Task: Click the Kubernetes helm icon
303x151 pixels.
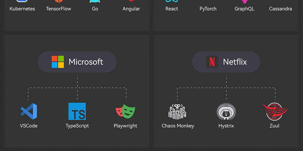Action: (22, 1)
